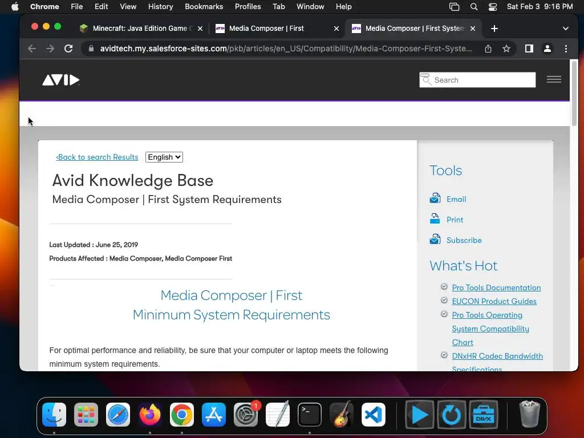Open the Chrome menu in menu bar
This screenshot has height=438, width=584.
pyautogui.click(x=44, y=6)
